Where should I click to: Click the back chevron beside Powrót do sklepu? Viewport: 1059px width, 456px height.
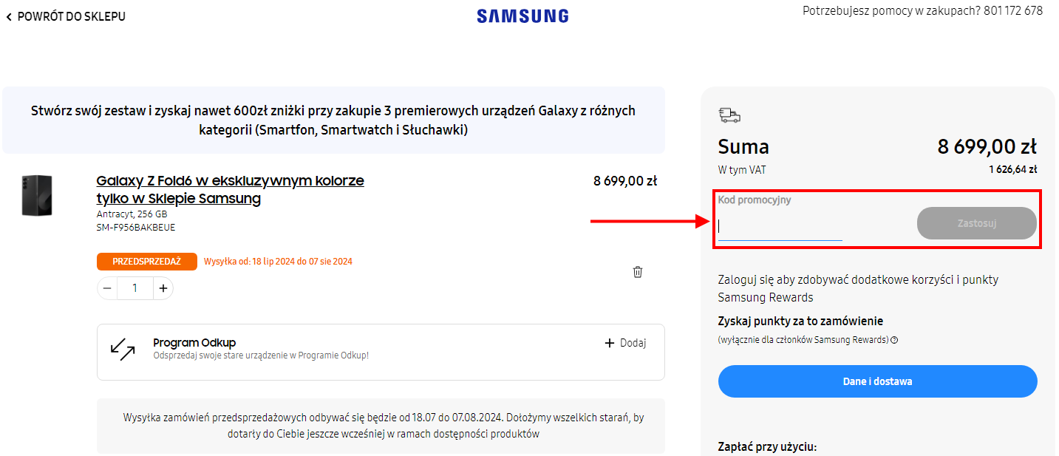click(x=9, y=16)
